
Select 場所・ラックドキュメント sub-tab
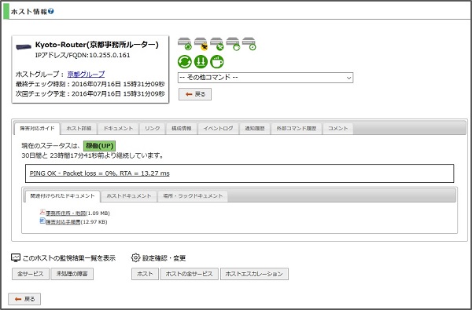point(193,196)
